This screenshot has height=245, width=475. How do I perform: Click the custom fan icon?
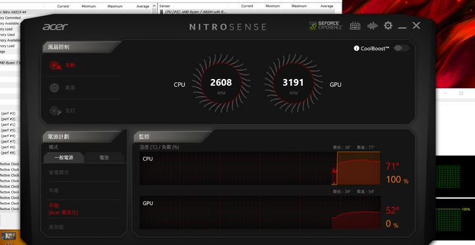click(x=55, y=111)
